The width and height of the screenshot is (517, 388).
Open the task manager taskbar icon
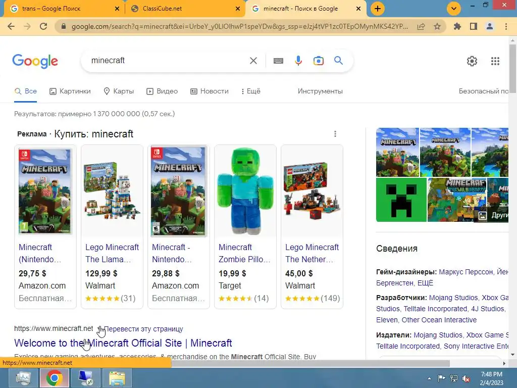23,378
